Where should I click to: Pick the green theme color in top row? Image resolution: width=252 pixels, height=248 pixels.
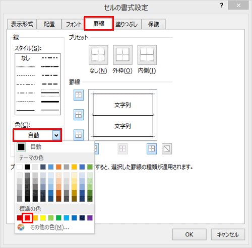[90, 167]
